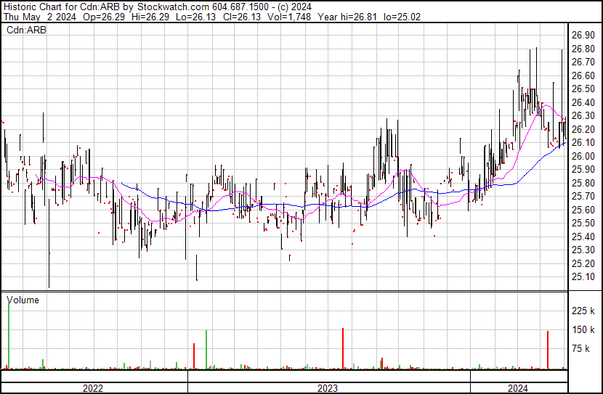Select the 25.80 price axis label
Screen dimensions: 603x394
pyautogui.click(x=583, y=183)
